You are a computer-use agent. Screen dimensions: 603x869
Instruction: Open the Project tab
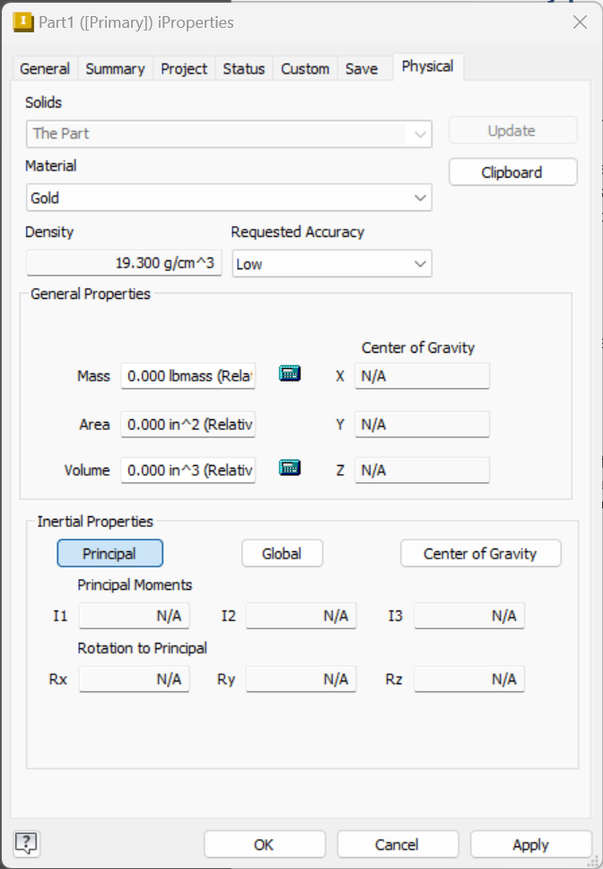184,68
